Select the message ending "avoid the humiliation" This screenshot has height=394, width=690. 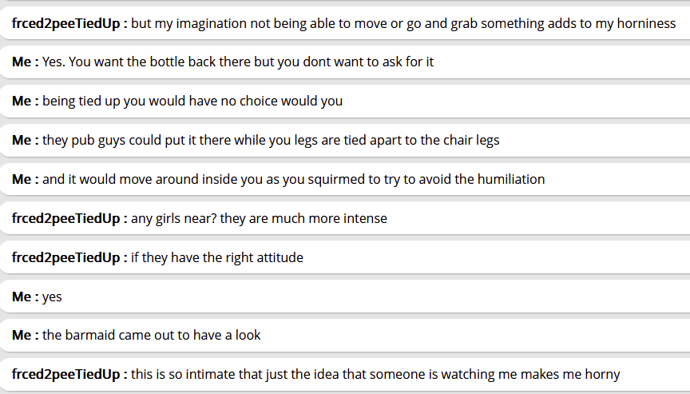(293, 179)
